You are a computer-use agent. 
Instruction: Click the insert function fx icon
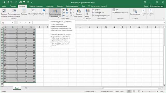(x=30, y=23)
